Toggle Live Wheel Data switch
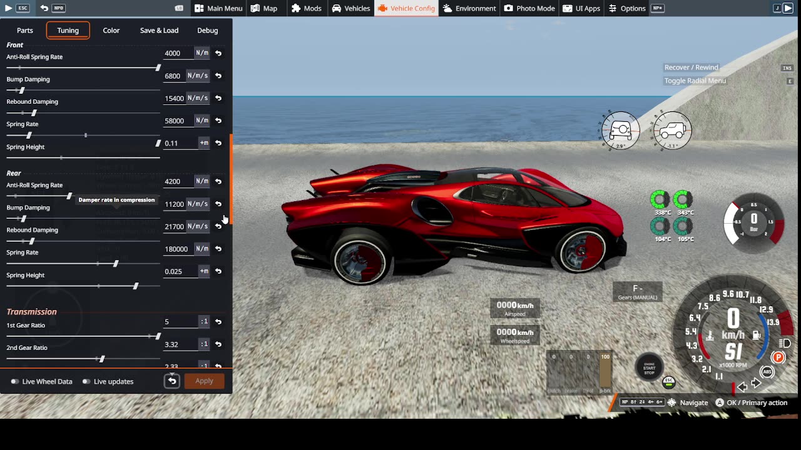The image size is (801, 450). click(14, 381)
